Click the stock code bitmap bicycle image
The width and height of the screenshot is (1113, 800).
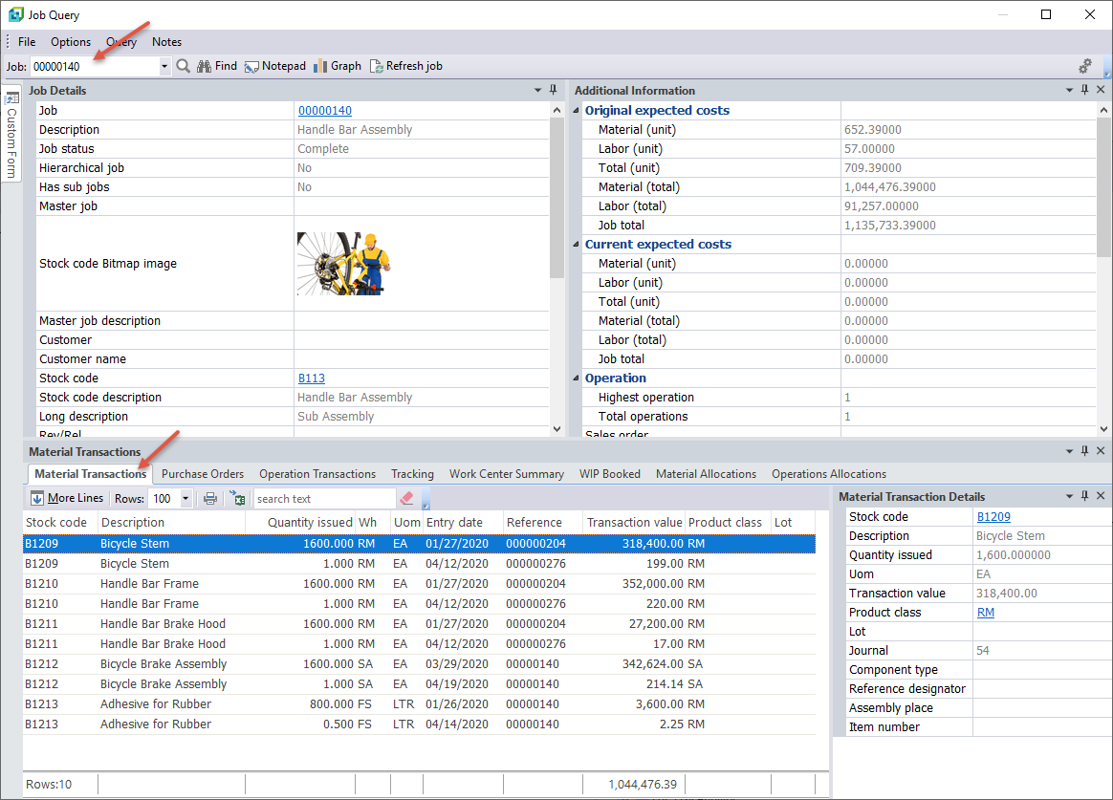click(343, 263)
